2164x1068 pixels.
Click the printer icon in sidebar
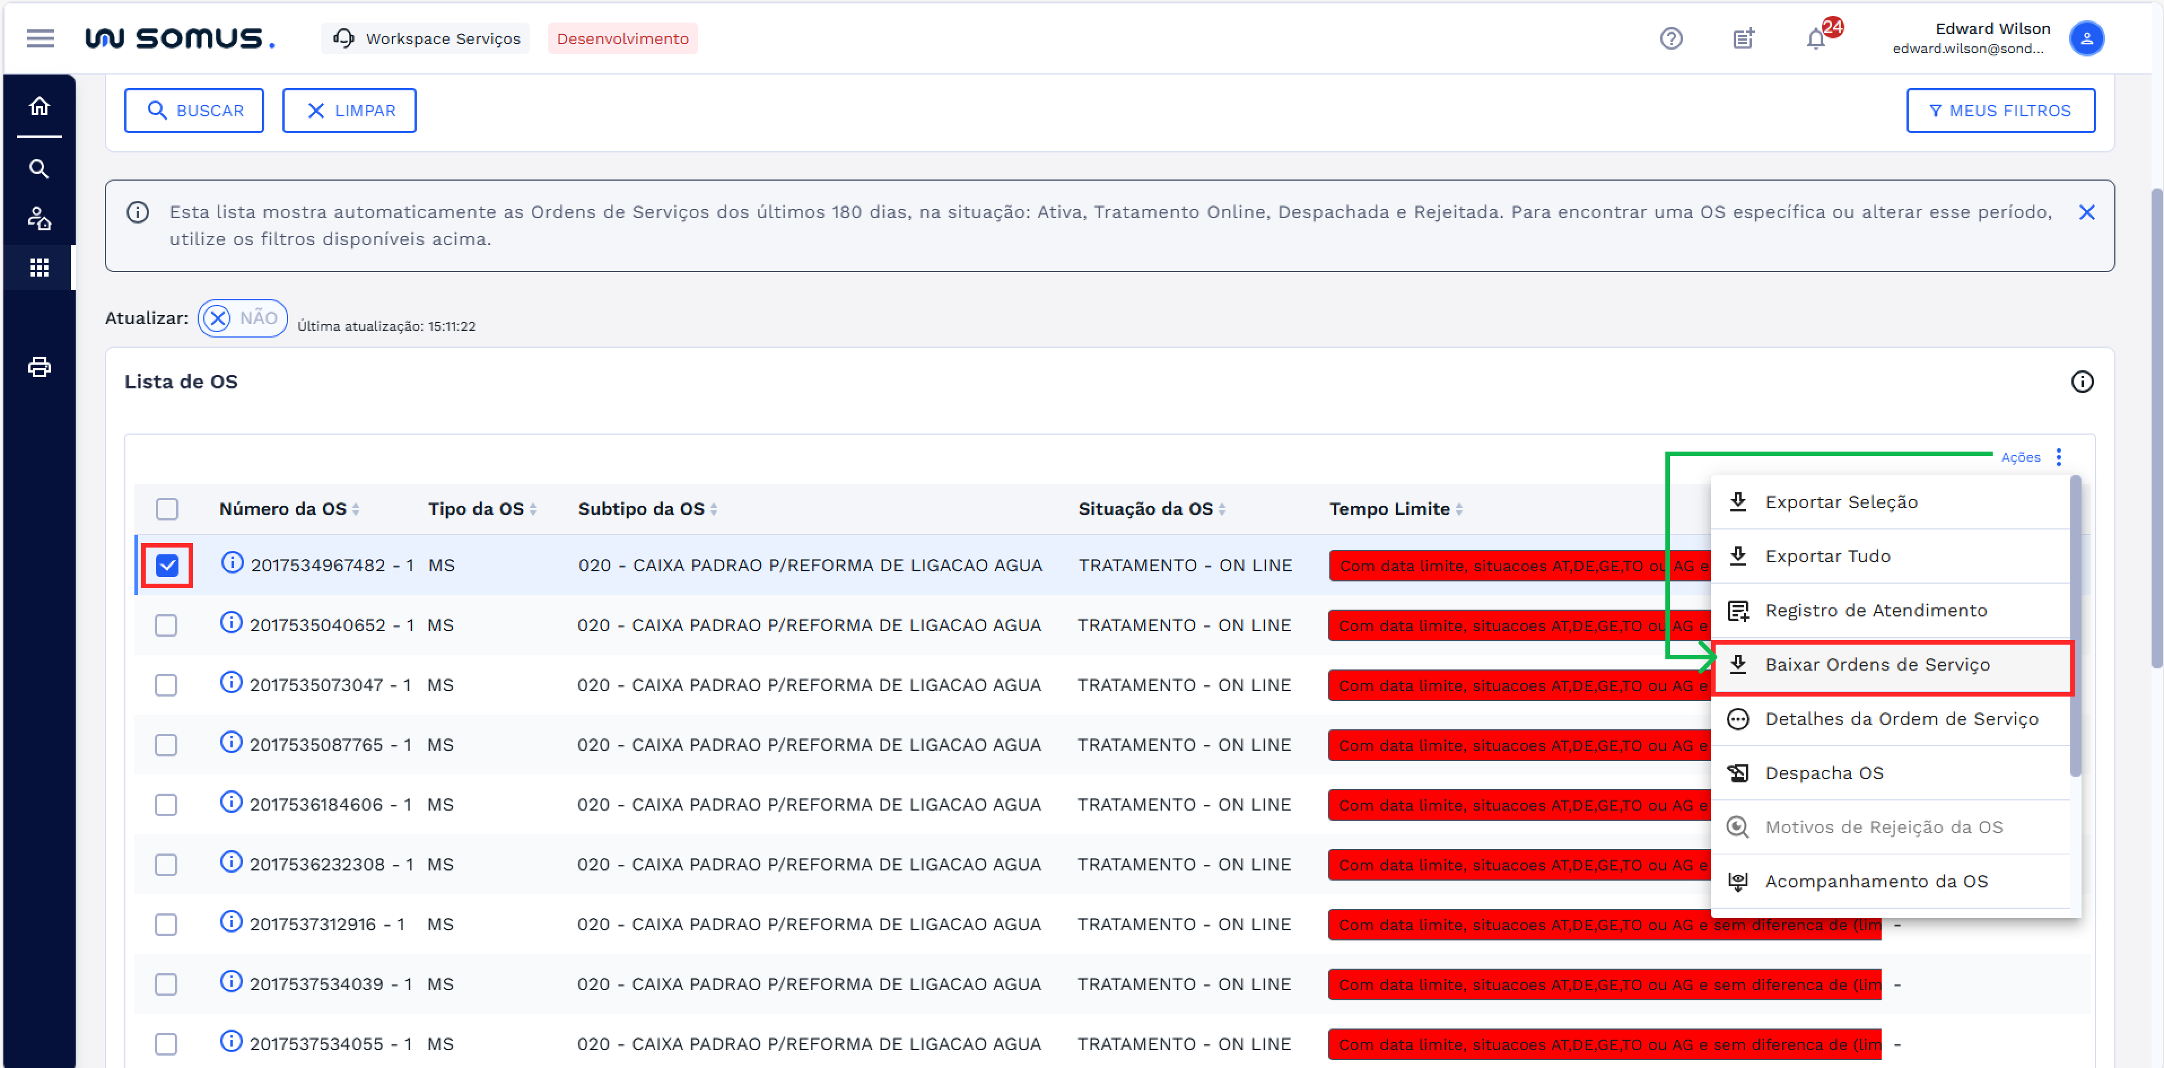[40, 367]
